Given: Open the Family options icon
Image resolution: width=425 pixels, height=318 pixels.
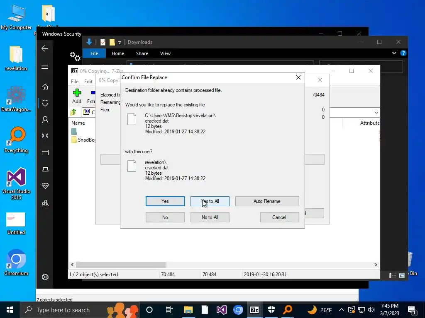Looking at the screenshot, I should [45, 203].
